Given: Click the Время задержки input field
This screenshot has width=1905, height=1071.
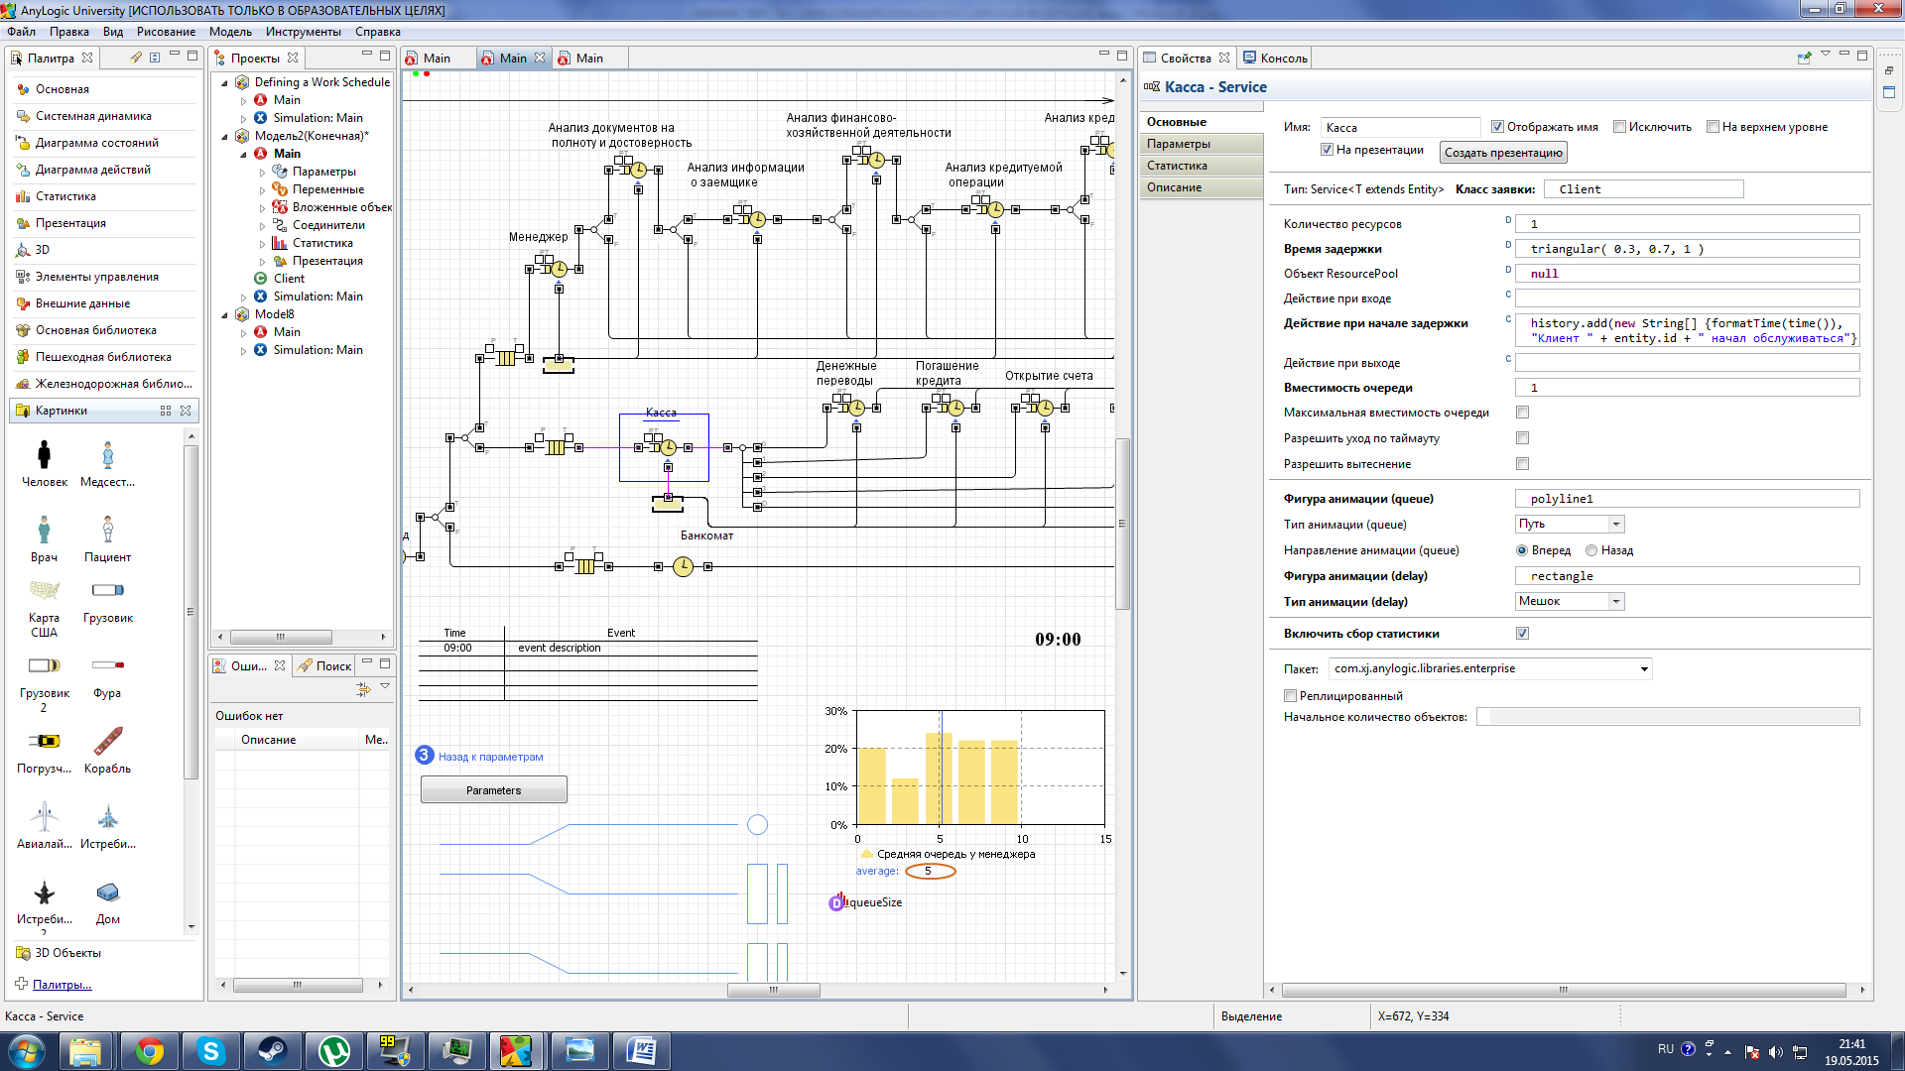Looking at the screenshot, I should click(1687, 249).
